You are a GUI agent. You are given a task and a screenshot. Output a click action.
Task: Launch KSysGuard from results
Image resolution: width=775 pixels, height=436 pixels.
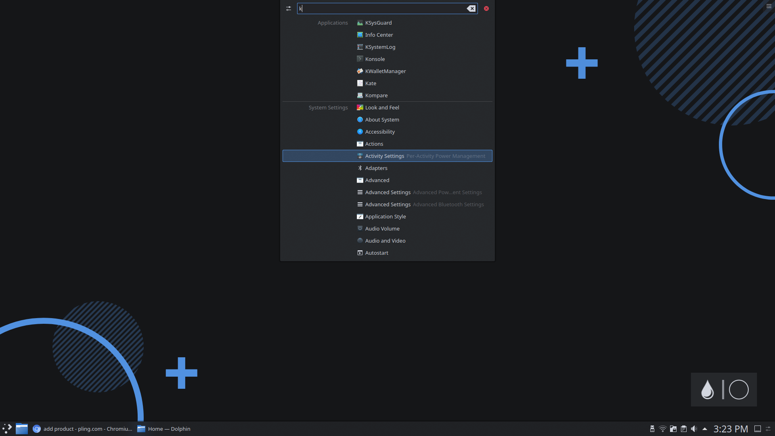click(x=387, y=23)
